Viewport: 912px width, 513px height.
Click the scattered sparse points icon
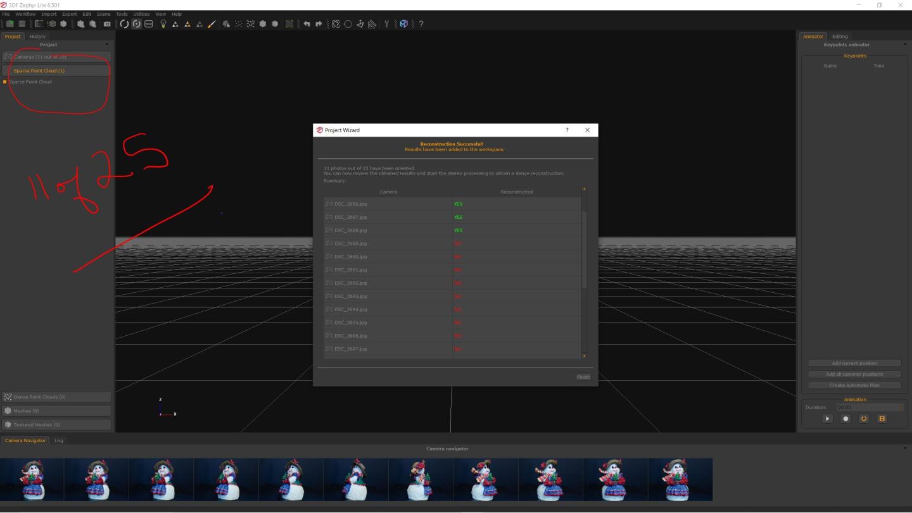[238, 24]
